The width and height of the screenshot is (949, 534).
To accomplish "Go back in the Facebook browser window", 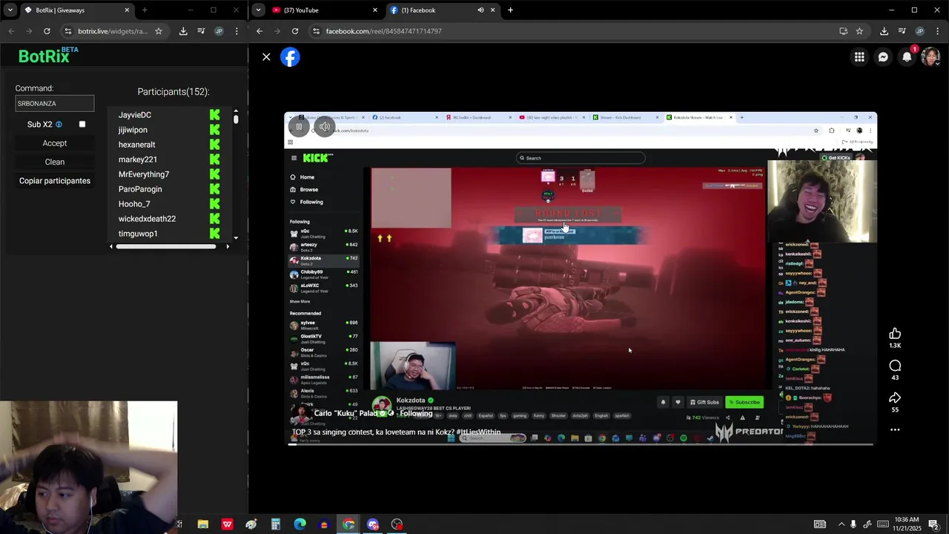I will pos(259,31).
